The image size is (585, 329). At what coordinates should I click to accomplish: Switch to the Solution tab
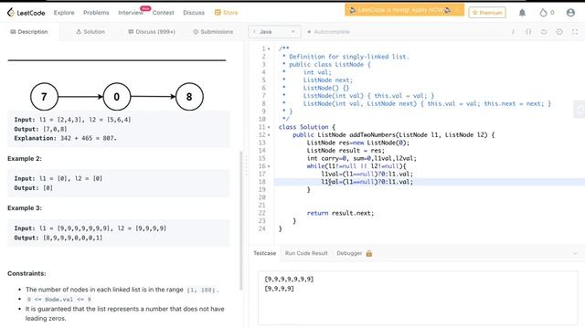(90, 32)
